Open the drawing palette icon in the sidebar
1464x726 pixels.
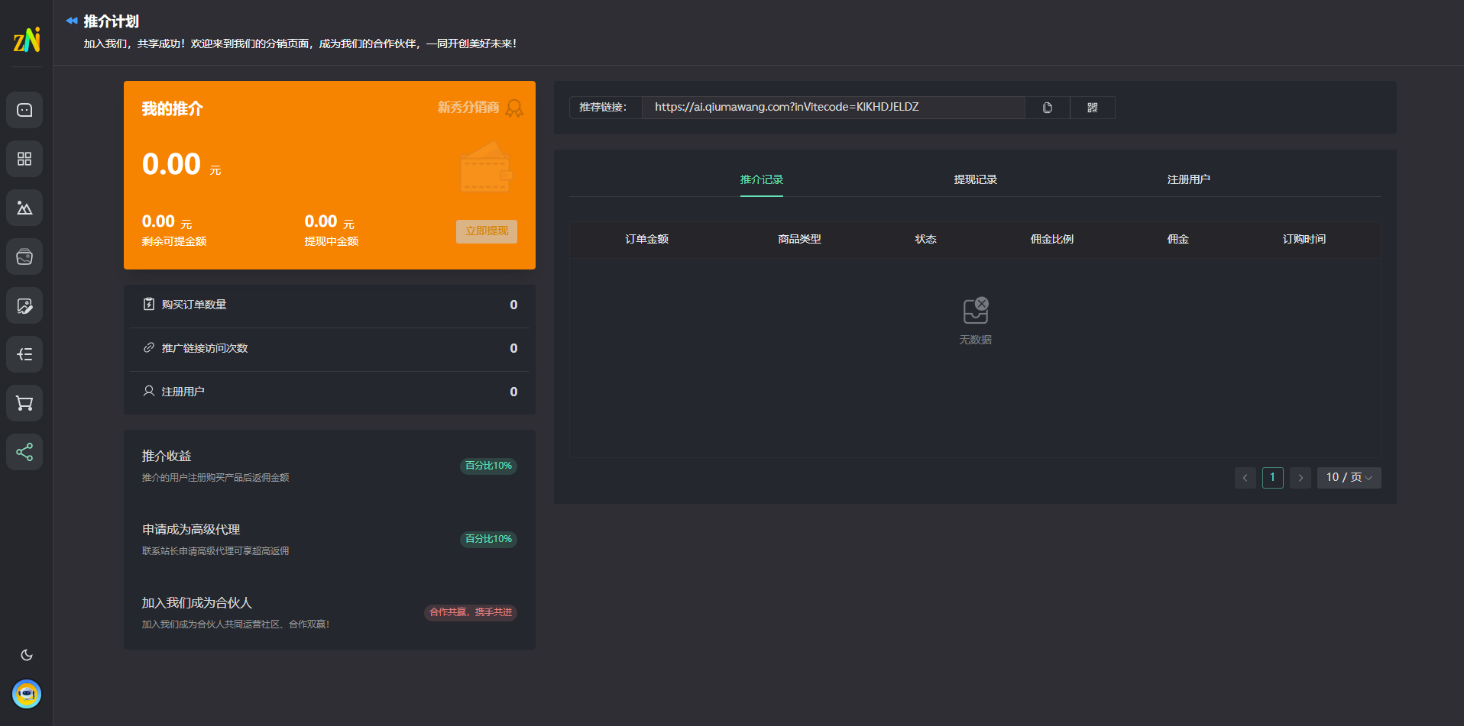pyautogui.click(x=24, y=257)
